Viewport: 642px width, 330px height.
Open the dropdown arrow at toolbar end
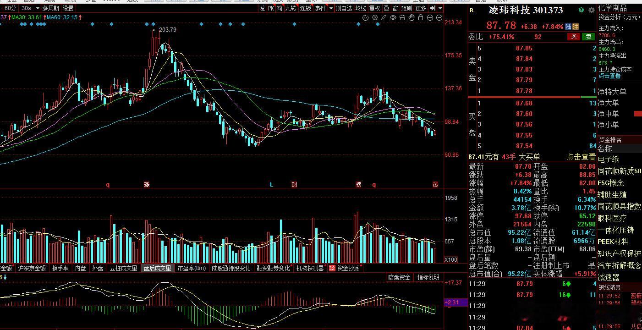(440, 8)
